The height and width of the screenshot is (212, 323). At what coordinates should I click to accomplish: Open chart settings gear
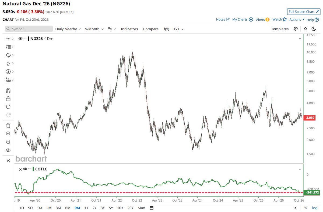[296, 29]
